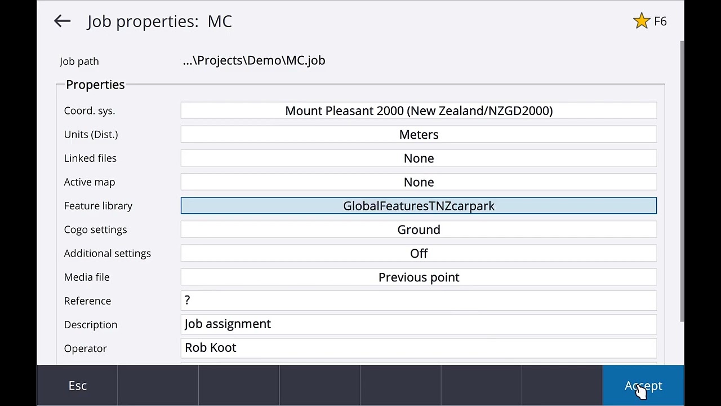The image size is (721, 406).
Task: Click the 'Active map' label
Action: coord(89,182)
